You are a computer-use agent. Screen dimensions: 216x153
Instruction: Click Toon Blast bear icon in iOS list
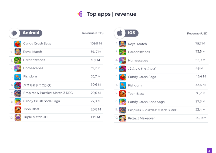(x=123, y=94)
